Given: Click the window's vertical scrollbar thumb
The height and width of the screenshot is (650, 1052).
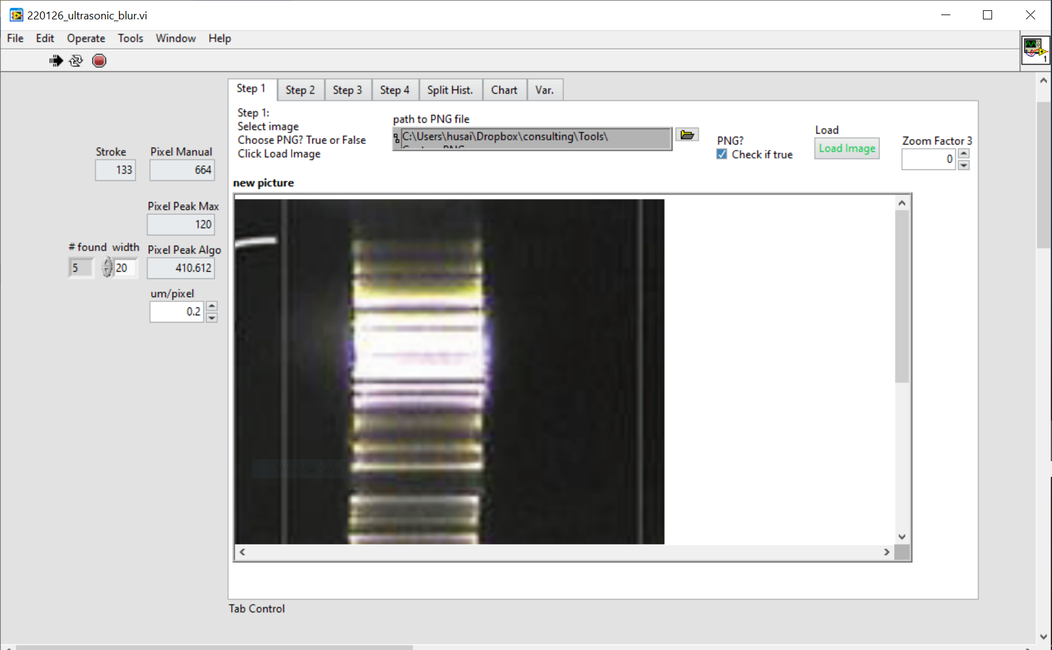Looking at the screenshot, I should coord(1044,175).
